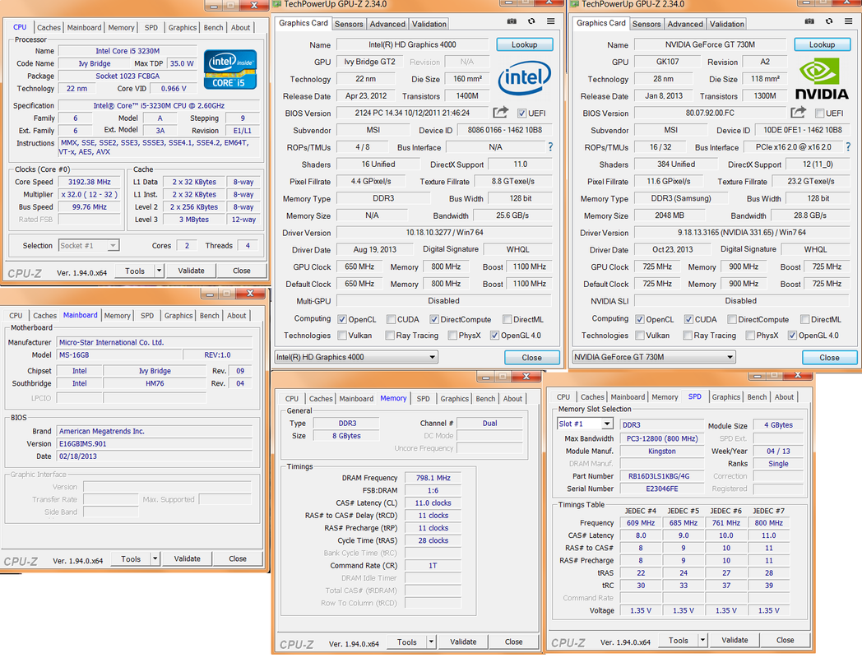Viewport: 862px width, 658px height.
Task: Click Validate button in SPD CPU-Z window
Action: 735,640
